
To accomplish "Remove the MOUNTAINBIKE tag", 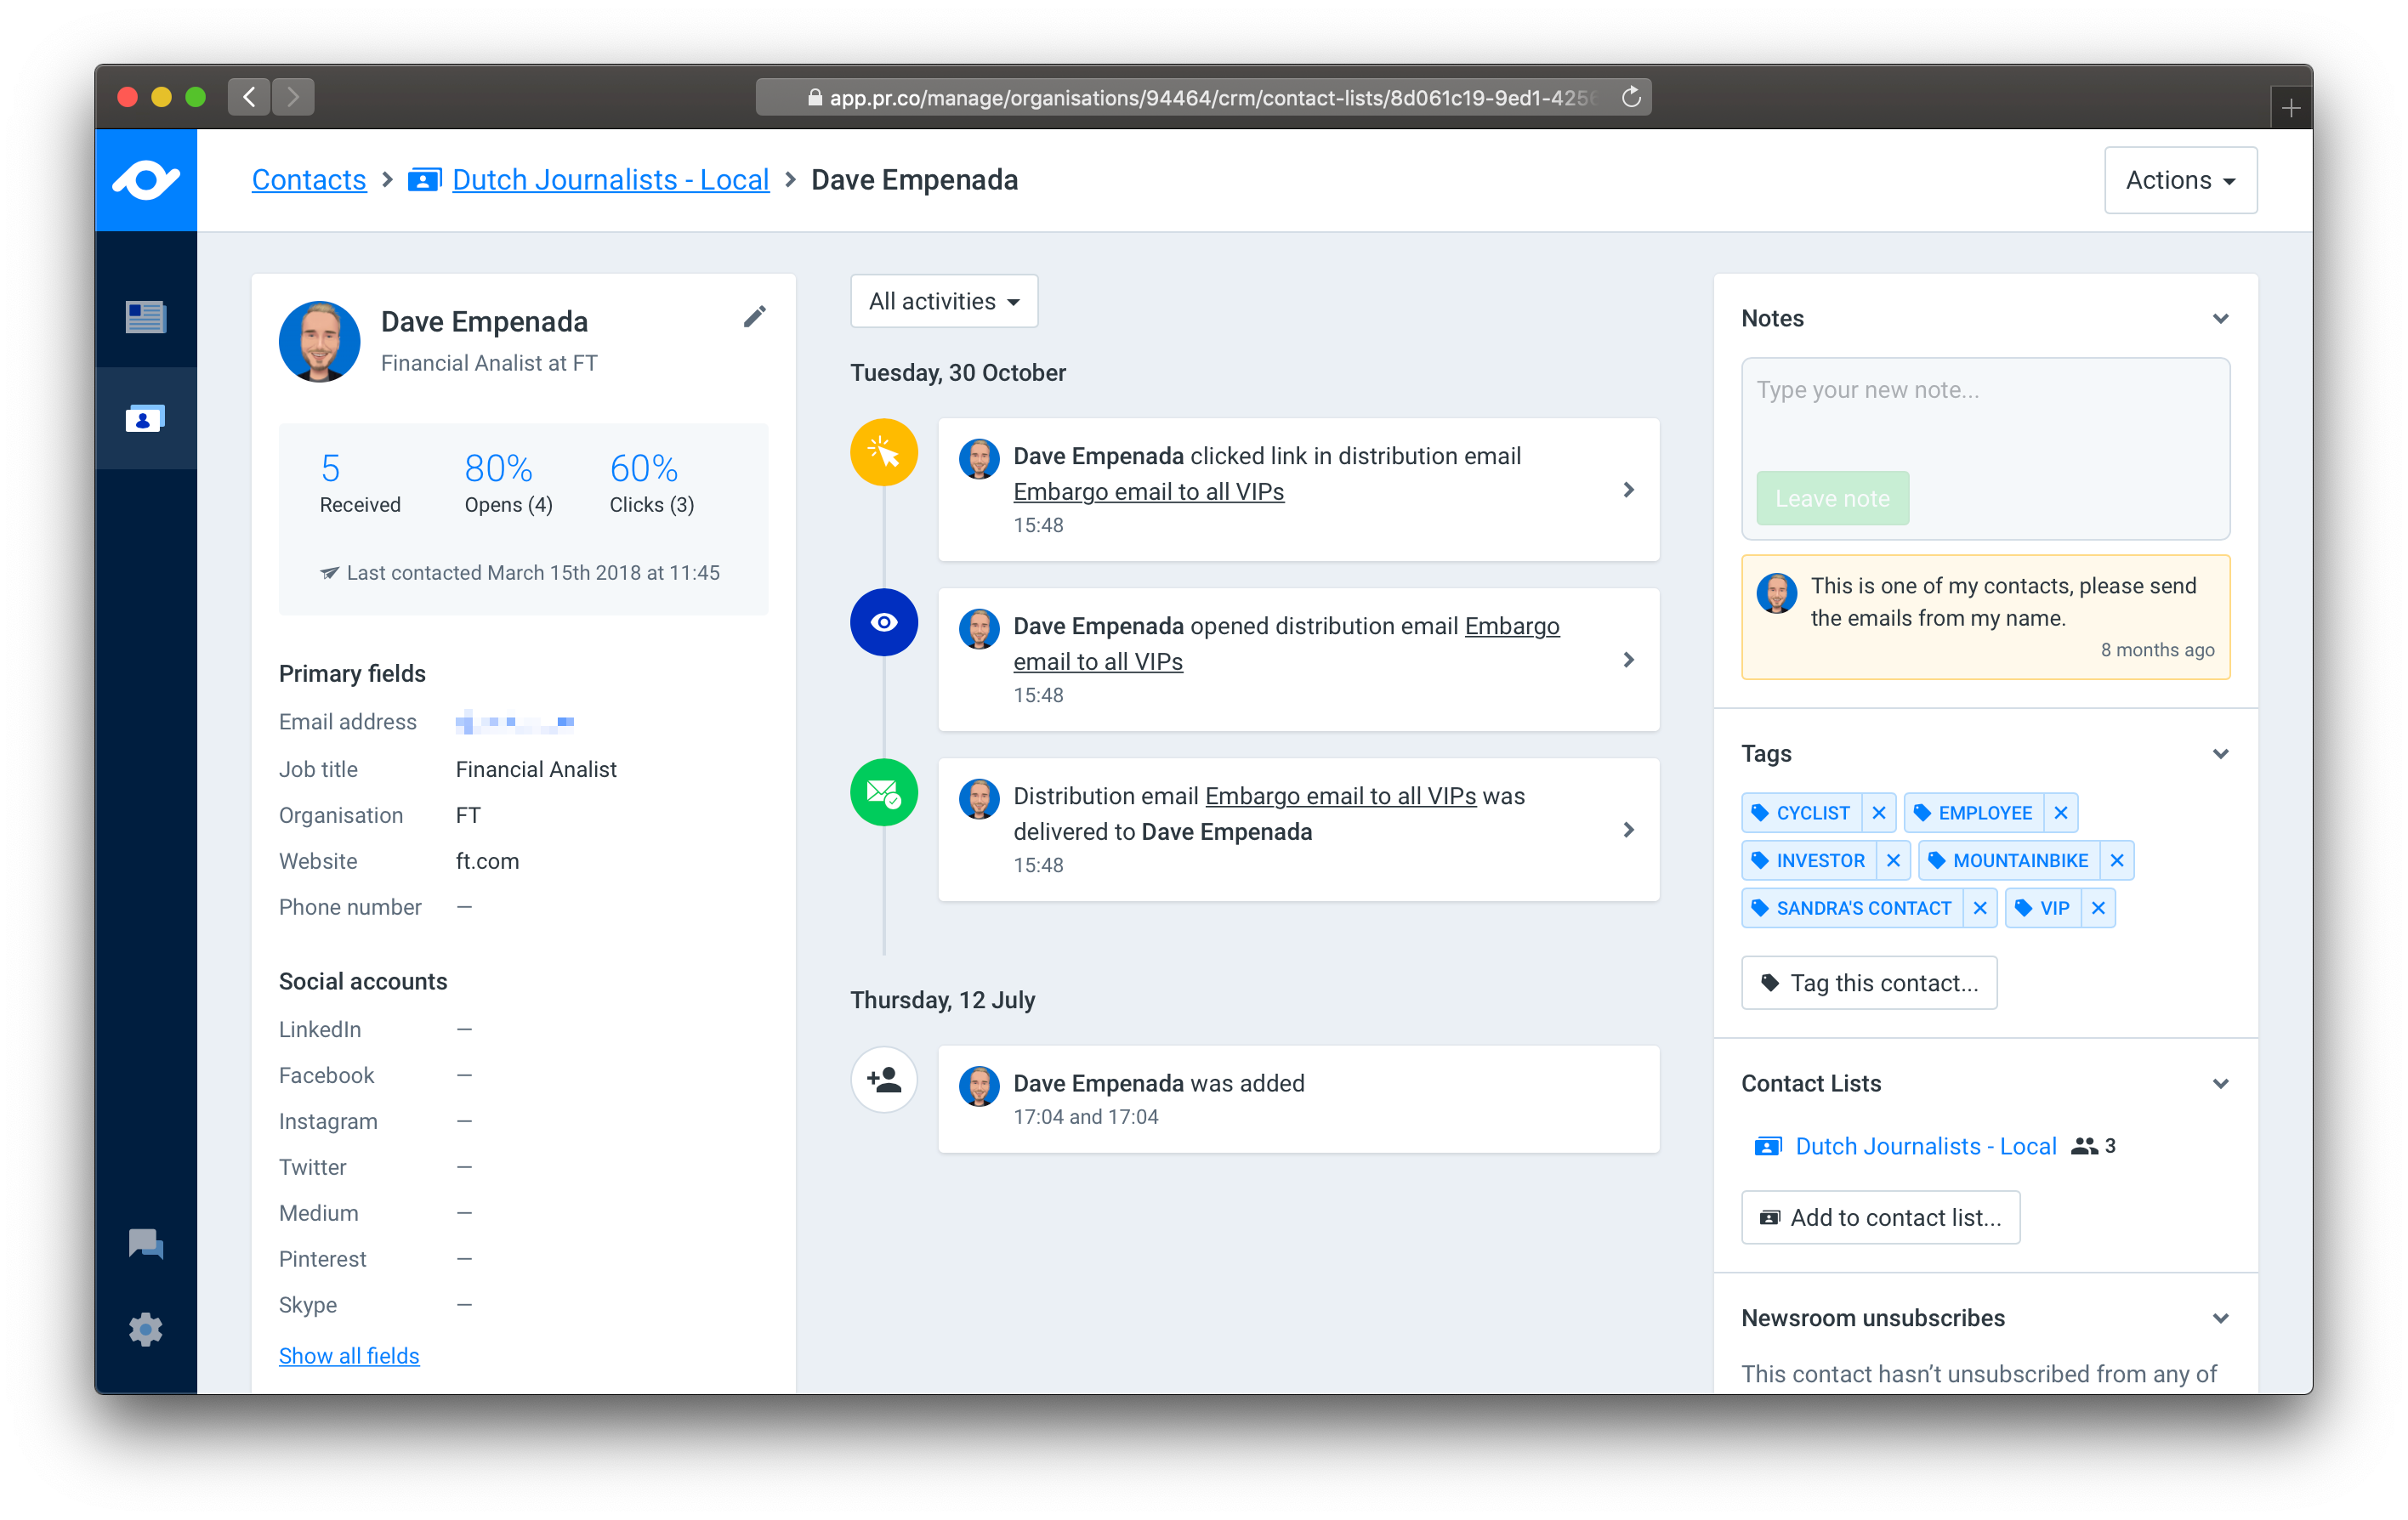I will pos(2116,861).
